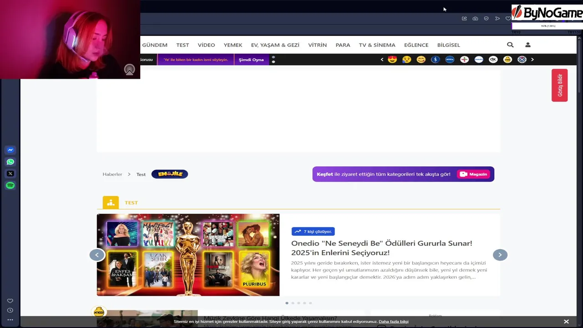Click the red-green cross brand icon

(464, 60)
